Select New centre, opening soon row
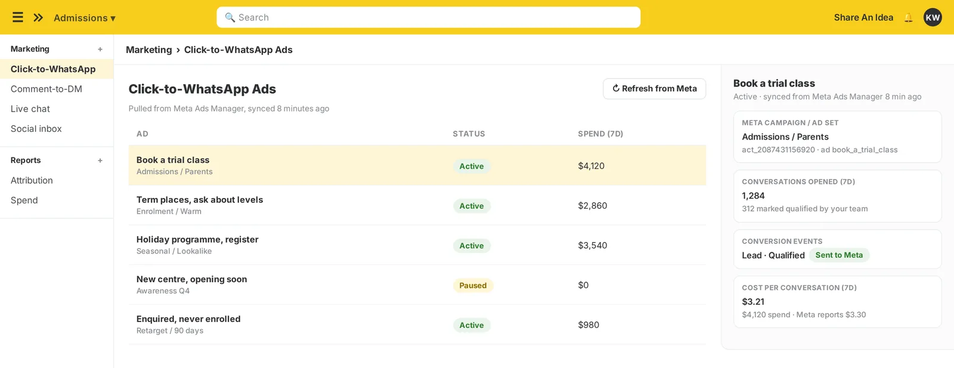The height and width of the screenshot is (368, 954). tap(417, 284)
